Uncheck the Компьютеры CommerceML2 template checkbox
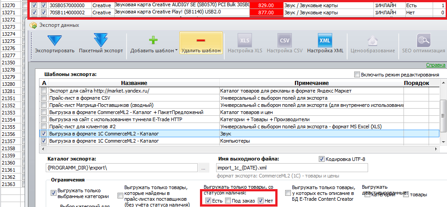 43,141
